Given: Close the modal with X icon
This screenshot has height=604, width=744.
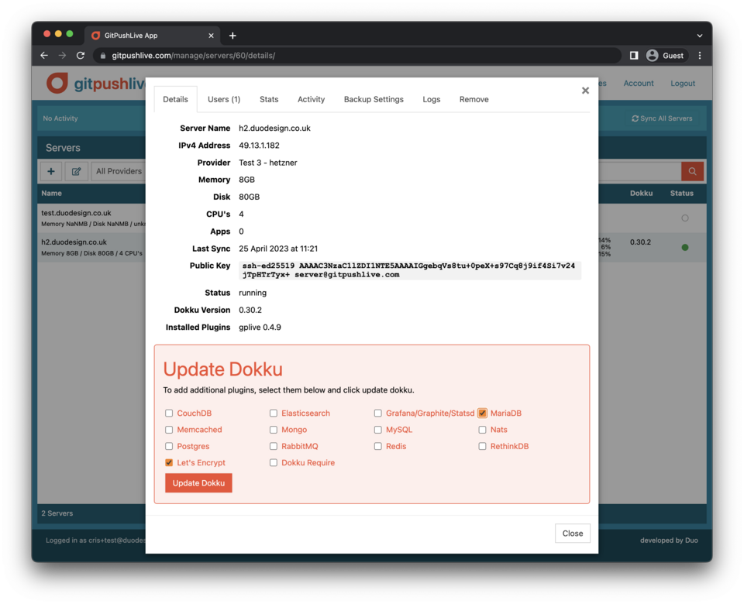Looking at the screenshot, I should [586, 91].
